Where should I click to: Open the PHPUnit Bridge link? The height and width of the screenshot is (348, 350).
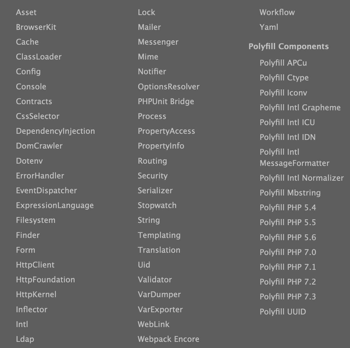coord(166,101)
